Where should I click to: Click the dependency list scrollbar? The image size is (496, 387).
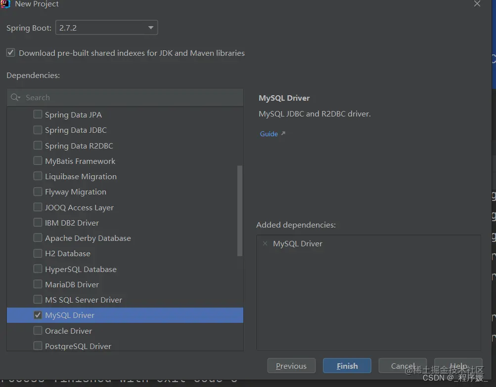pos(240,211)
